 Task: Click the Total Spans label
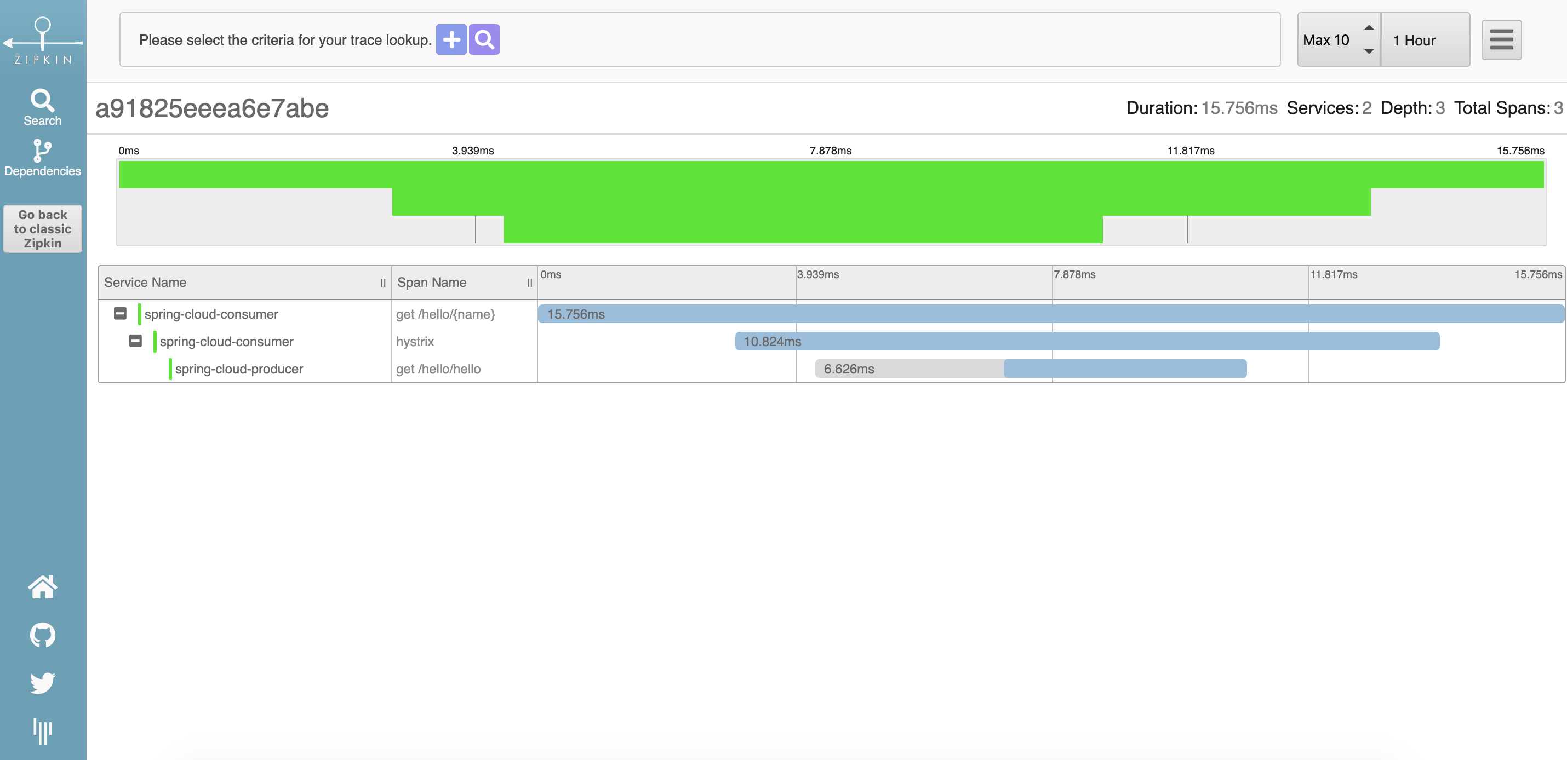pos(1501,108)
